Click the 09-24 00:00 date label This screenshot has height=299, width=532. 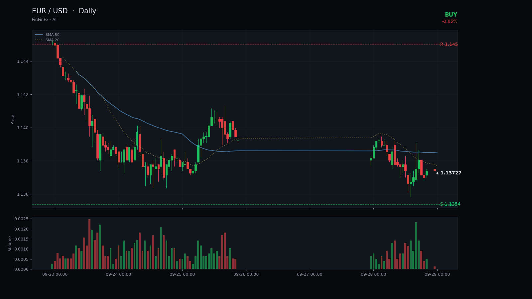118,274
